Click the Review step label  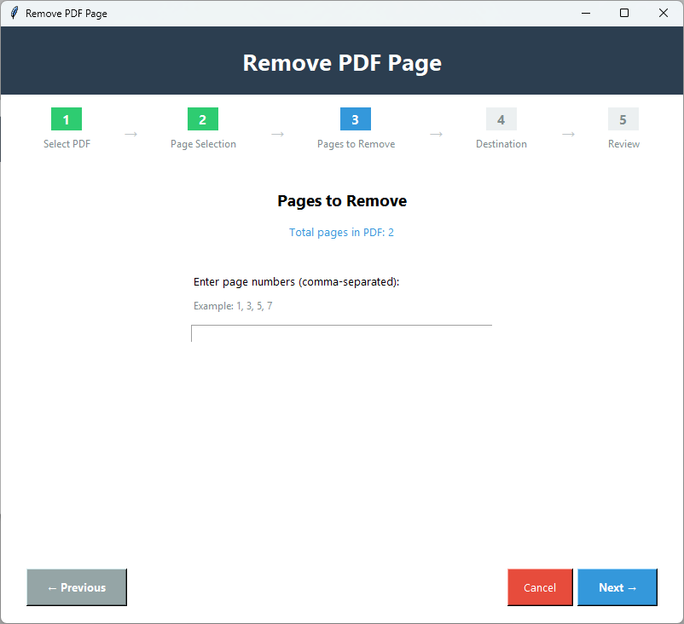pyautogui.click(x=623, y=143)
